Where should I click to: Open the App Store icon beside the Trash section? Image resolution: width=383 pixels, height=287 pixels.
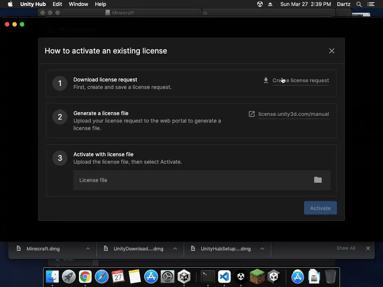pos(297,277)
